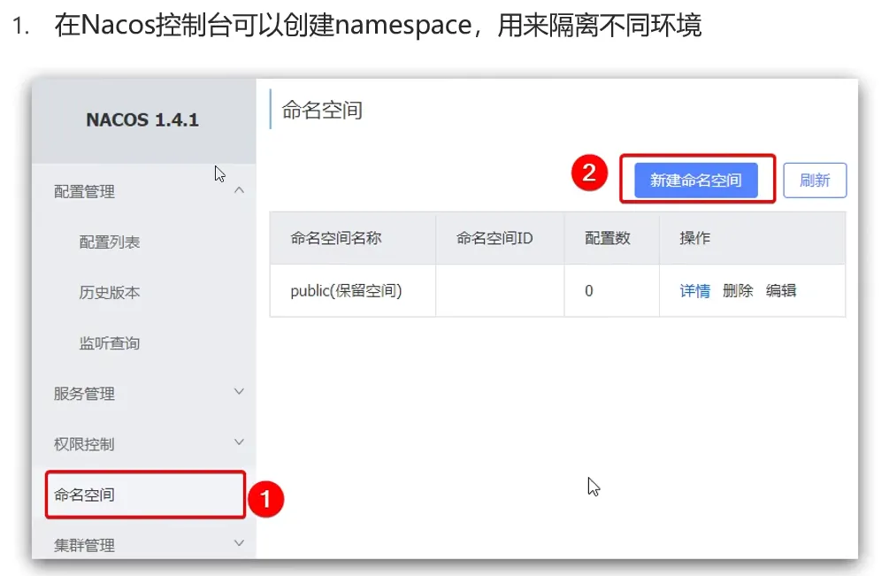Screen dimensions: 889x576
Task: Select 监听查询 in the sidebar
Action: (110, 342)
